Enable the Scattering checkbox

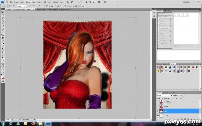159,21
